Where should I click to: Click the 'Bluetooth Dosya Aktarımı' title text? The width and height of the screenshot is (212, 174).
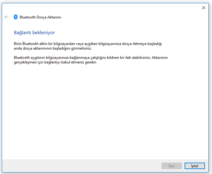coord(40,17)
